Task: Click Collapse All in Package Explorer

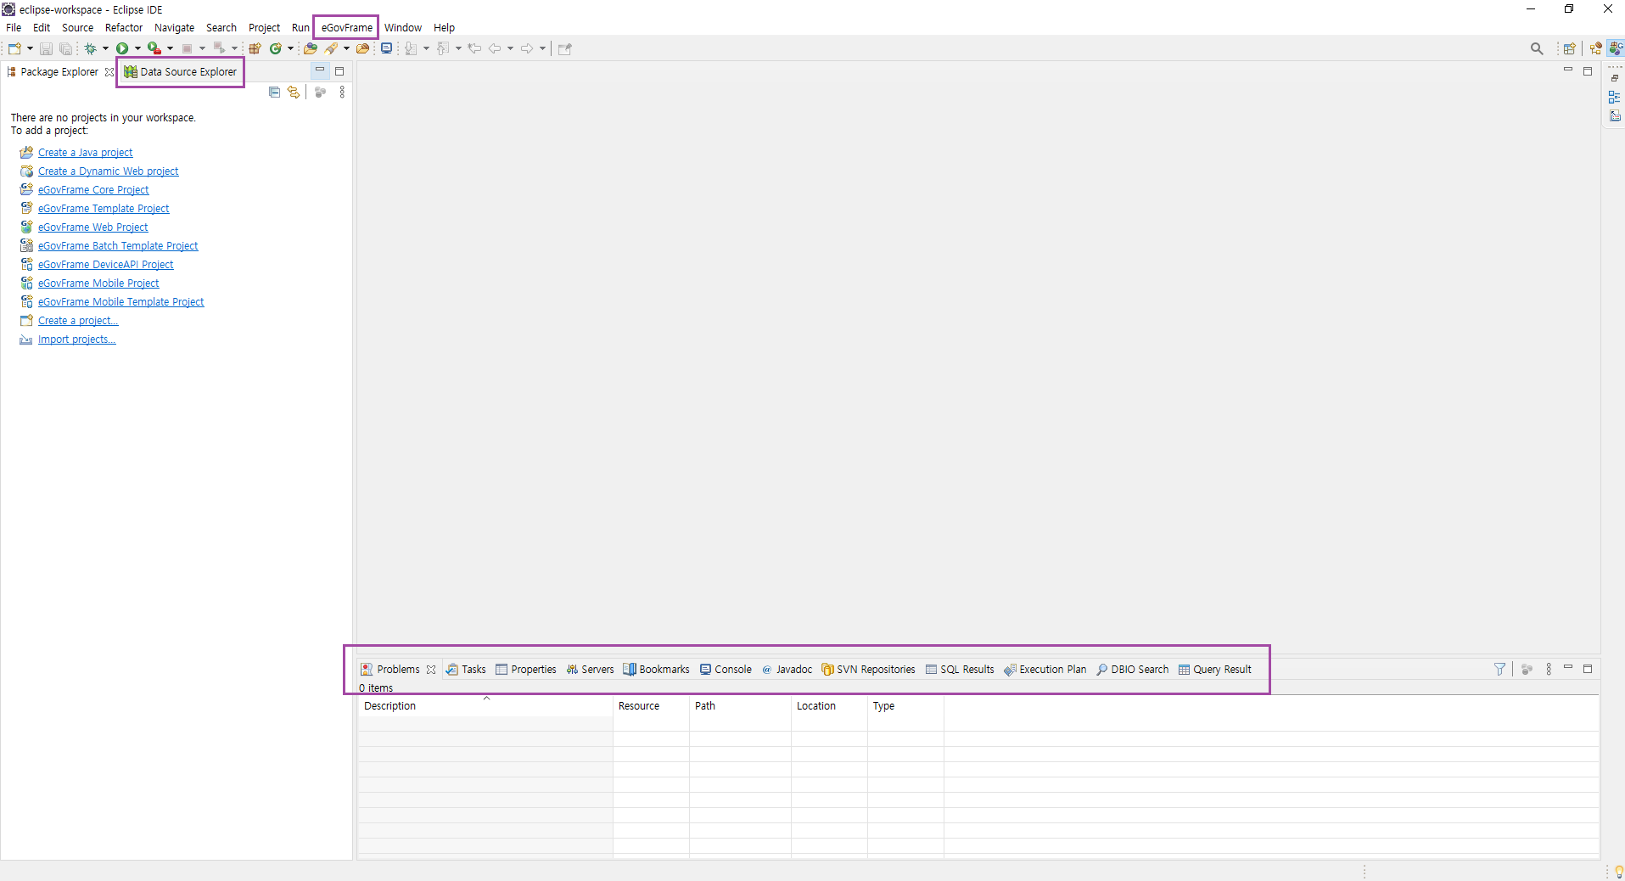Action: click(274, 92)
